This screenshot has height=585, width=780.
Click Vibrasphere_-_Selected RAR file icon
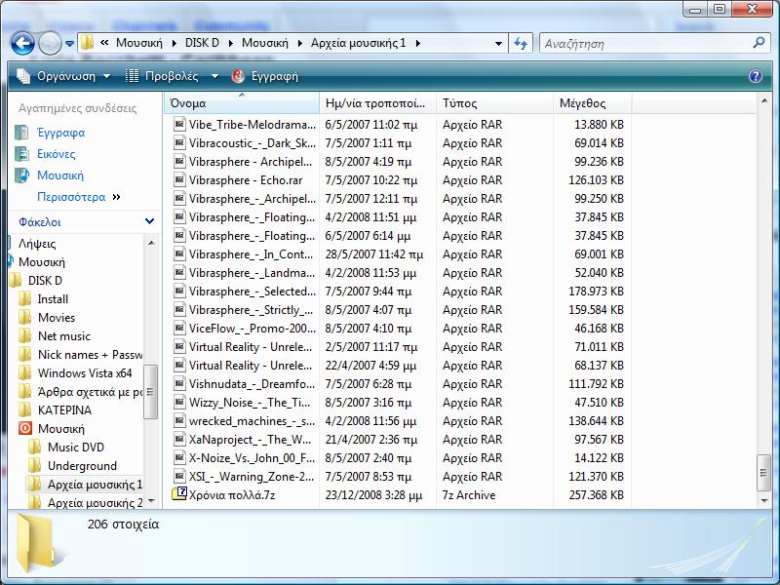click(x=179, y=291)
